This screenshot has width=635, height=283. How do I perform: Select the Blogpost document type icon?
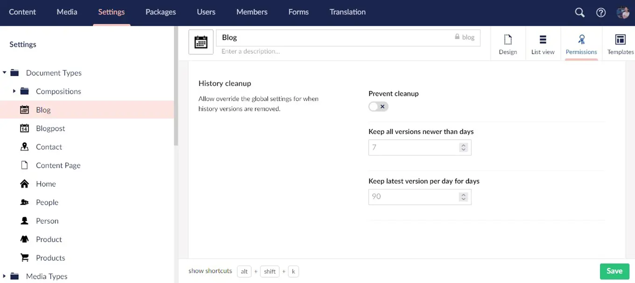click(x=25, y=128)
